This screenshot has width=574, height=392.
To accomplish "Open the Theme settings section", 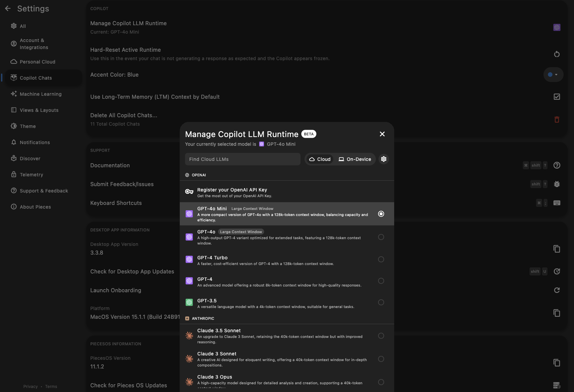I will (x=28, y=126).
